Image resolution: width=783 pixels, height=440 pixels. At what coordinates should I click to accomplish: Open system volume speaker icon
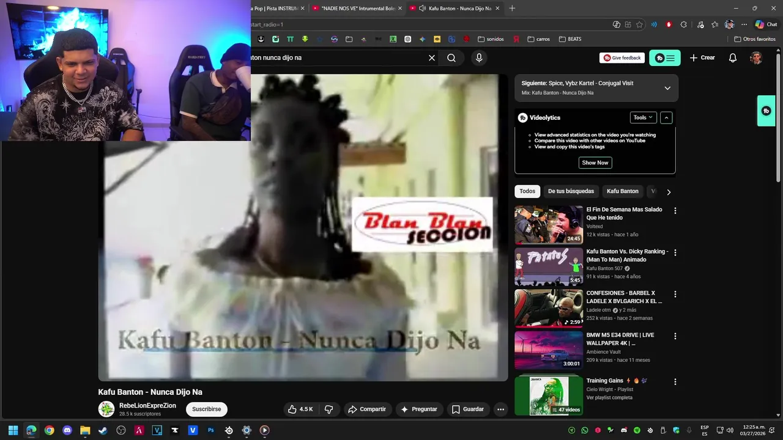(x=730, y=430)
